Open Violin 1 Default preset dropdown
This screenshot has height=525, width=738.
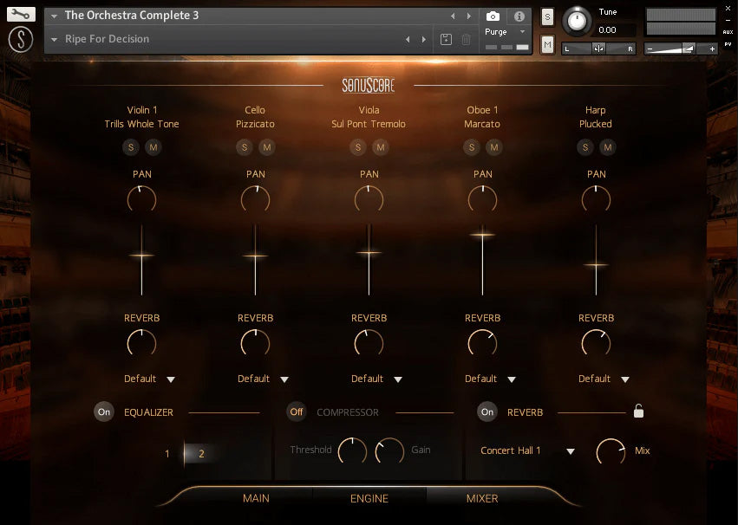point(149,379)
